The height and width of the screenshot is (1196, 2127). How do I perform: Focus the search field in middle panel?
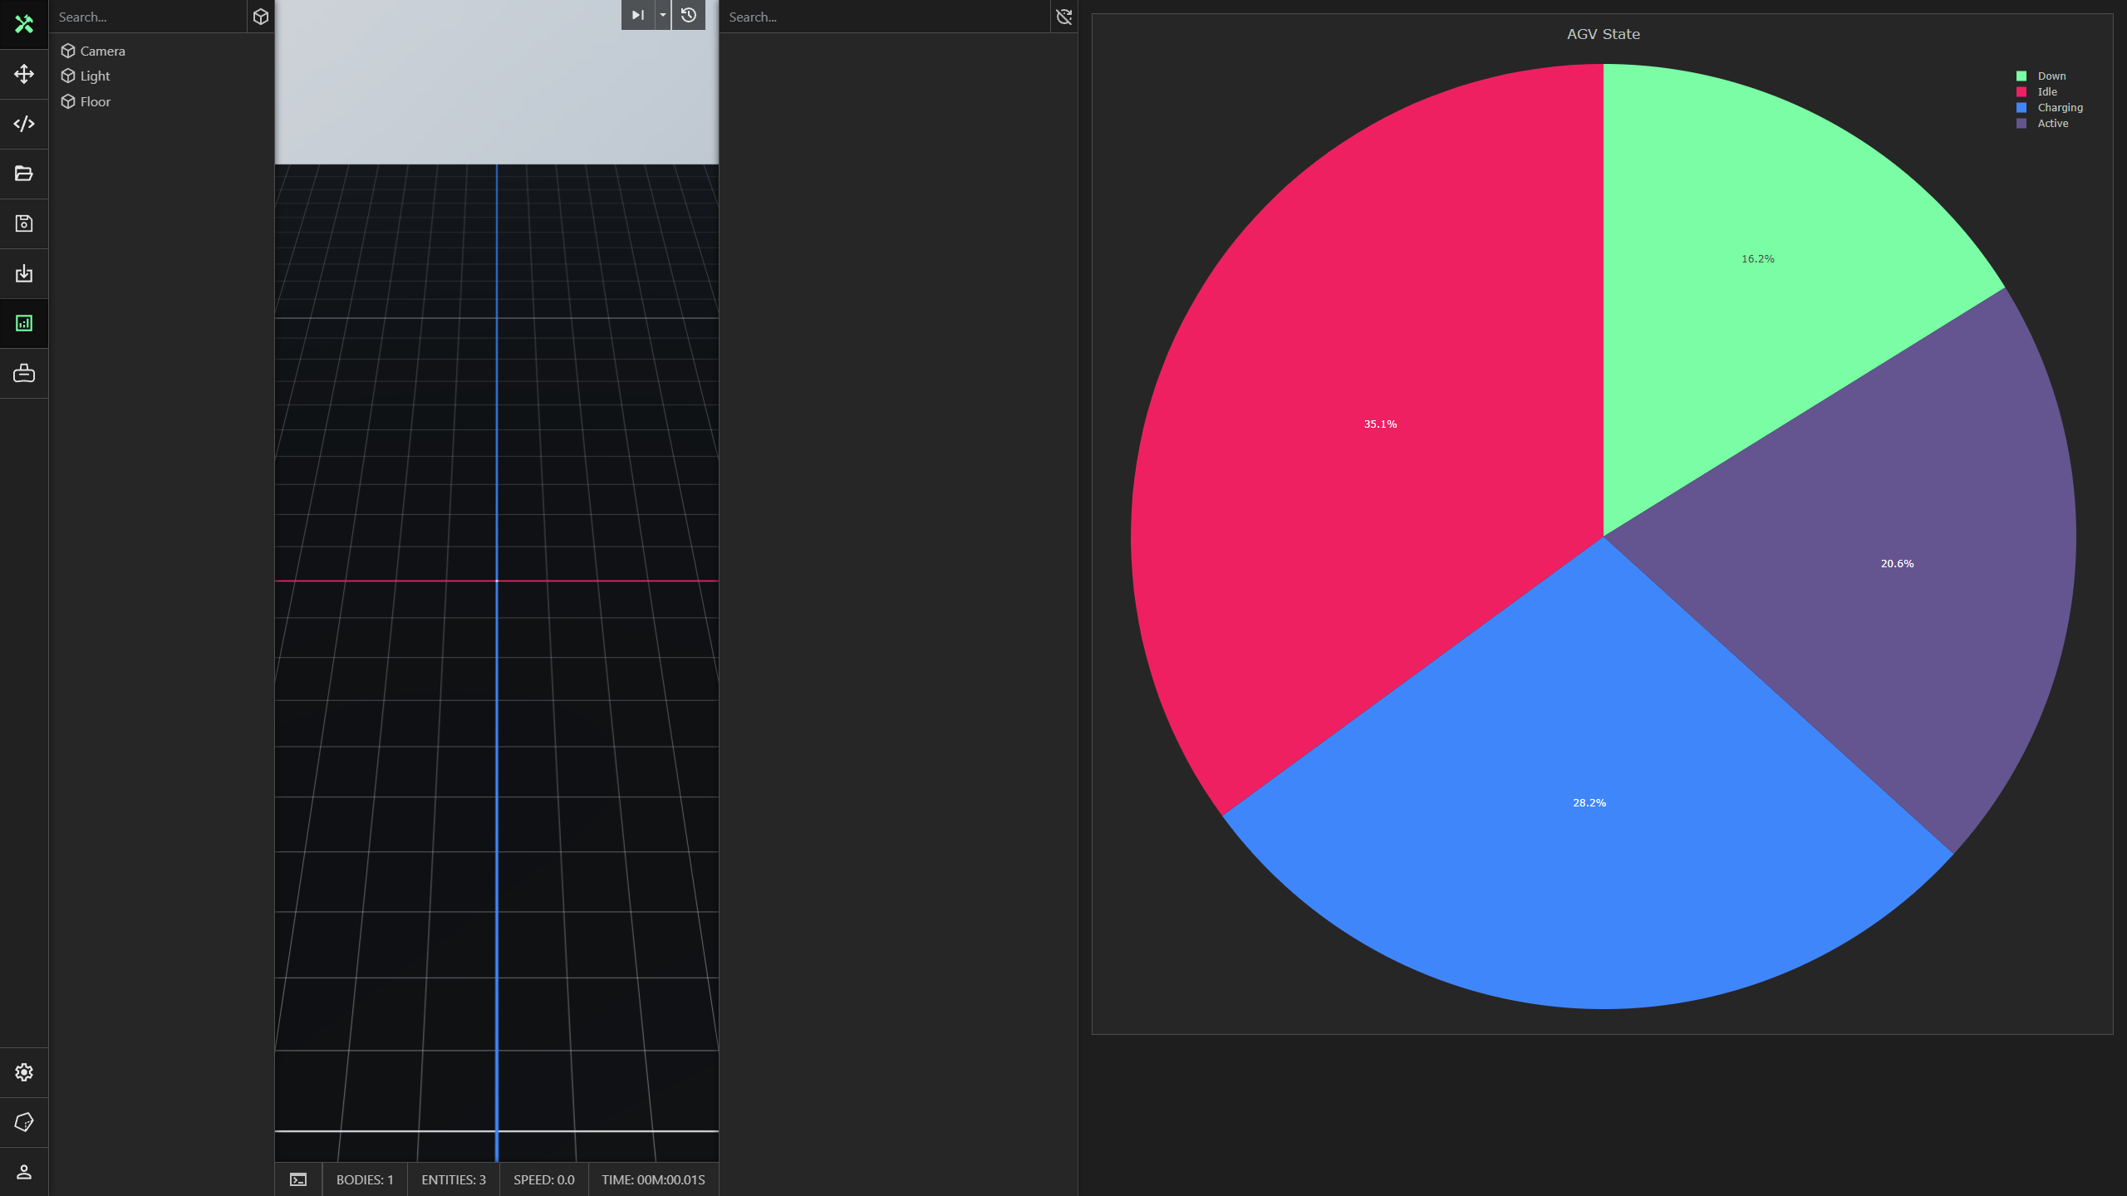click(x=885, y=17)
